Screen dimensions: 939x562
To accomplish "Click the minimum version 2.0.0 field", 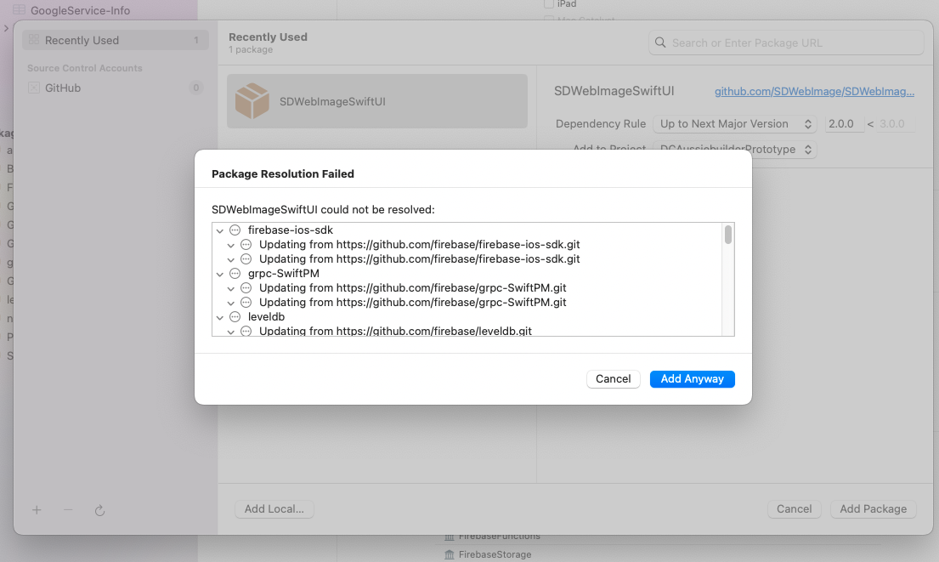I will (845, 124).
